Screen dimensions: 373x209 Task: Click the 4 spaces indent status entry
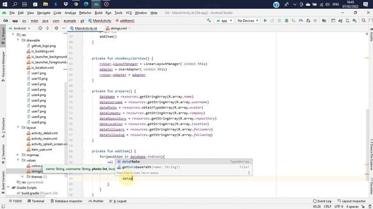(x=352, y=207)
